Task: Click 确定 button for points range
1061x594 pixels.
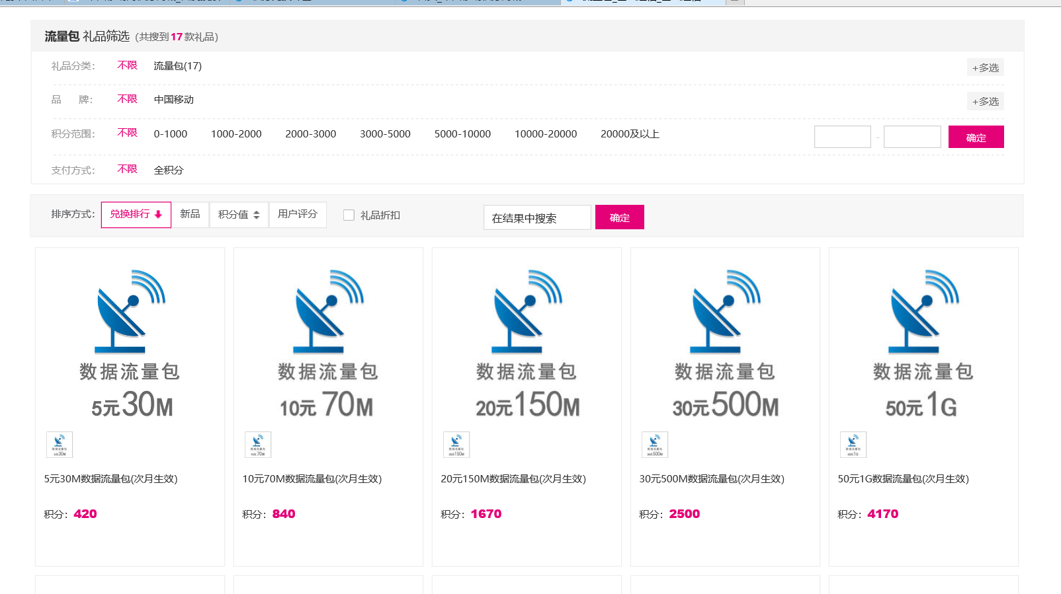Action: tap(976, 137)
